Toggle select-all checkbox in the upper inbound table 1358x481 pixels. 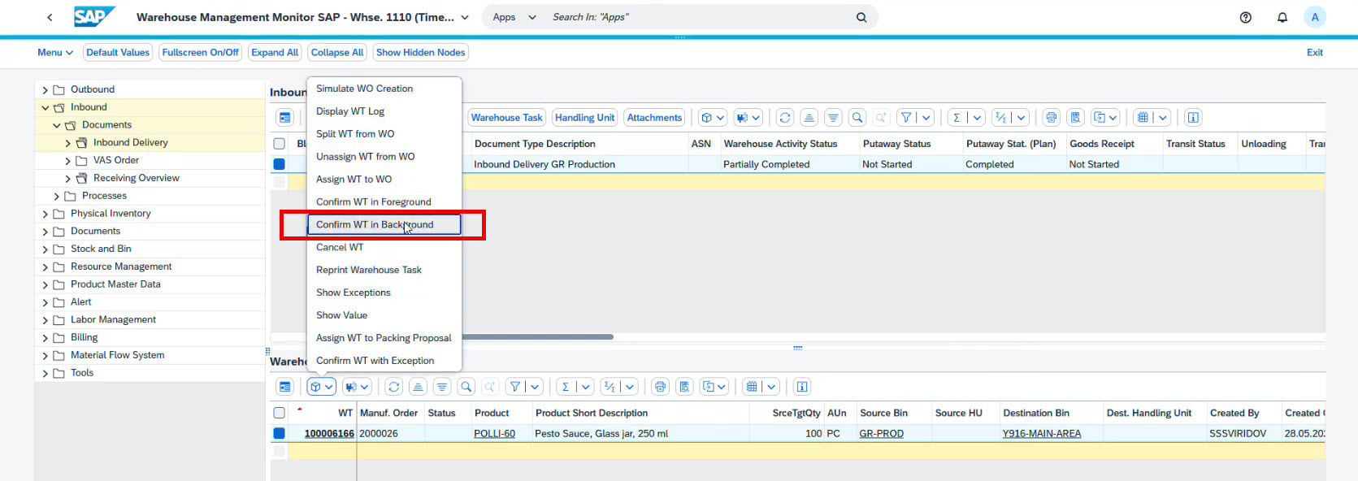click(x=280, y=144)
